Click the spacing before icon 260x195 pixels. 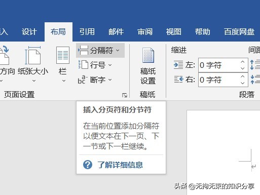click(255, 65)
